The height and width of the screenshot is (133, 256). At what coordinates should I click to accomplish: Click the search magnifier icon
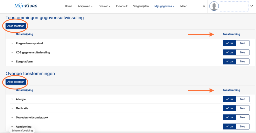tap(204, 6)
